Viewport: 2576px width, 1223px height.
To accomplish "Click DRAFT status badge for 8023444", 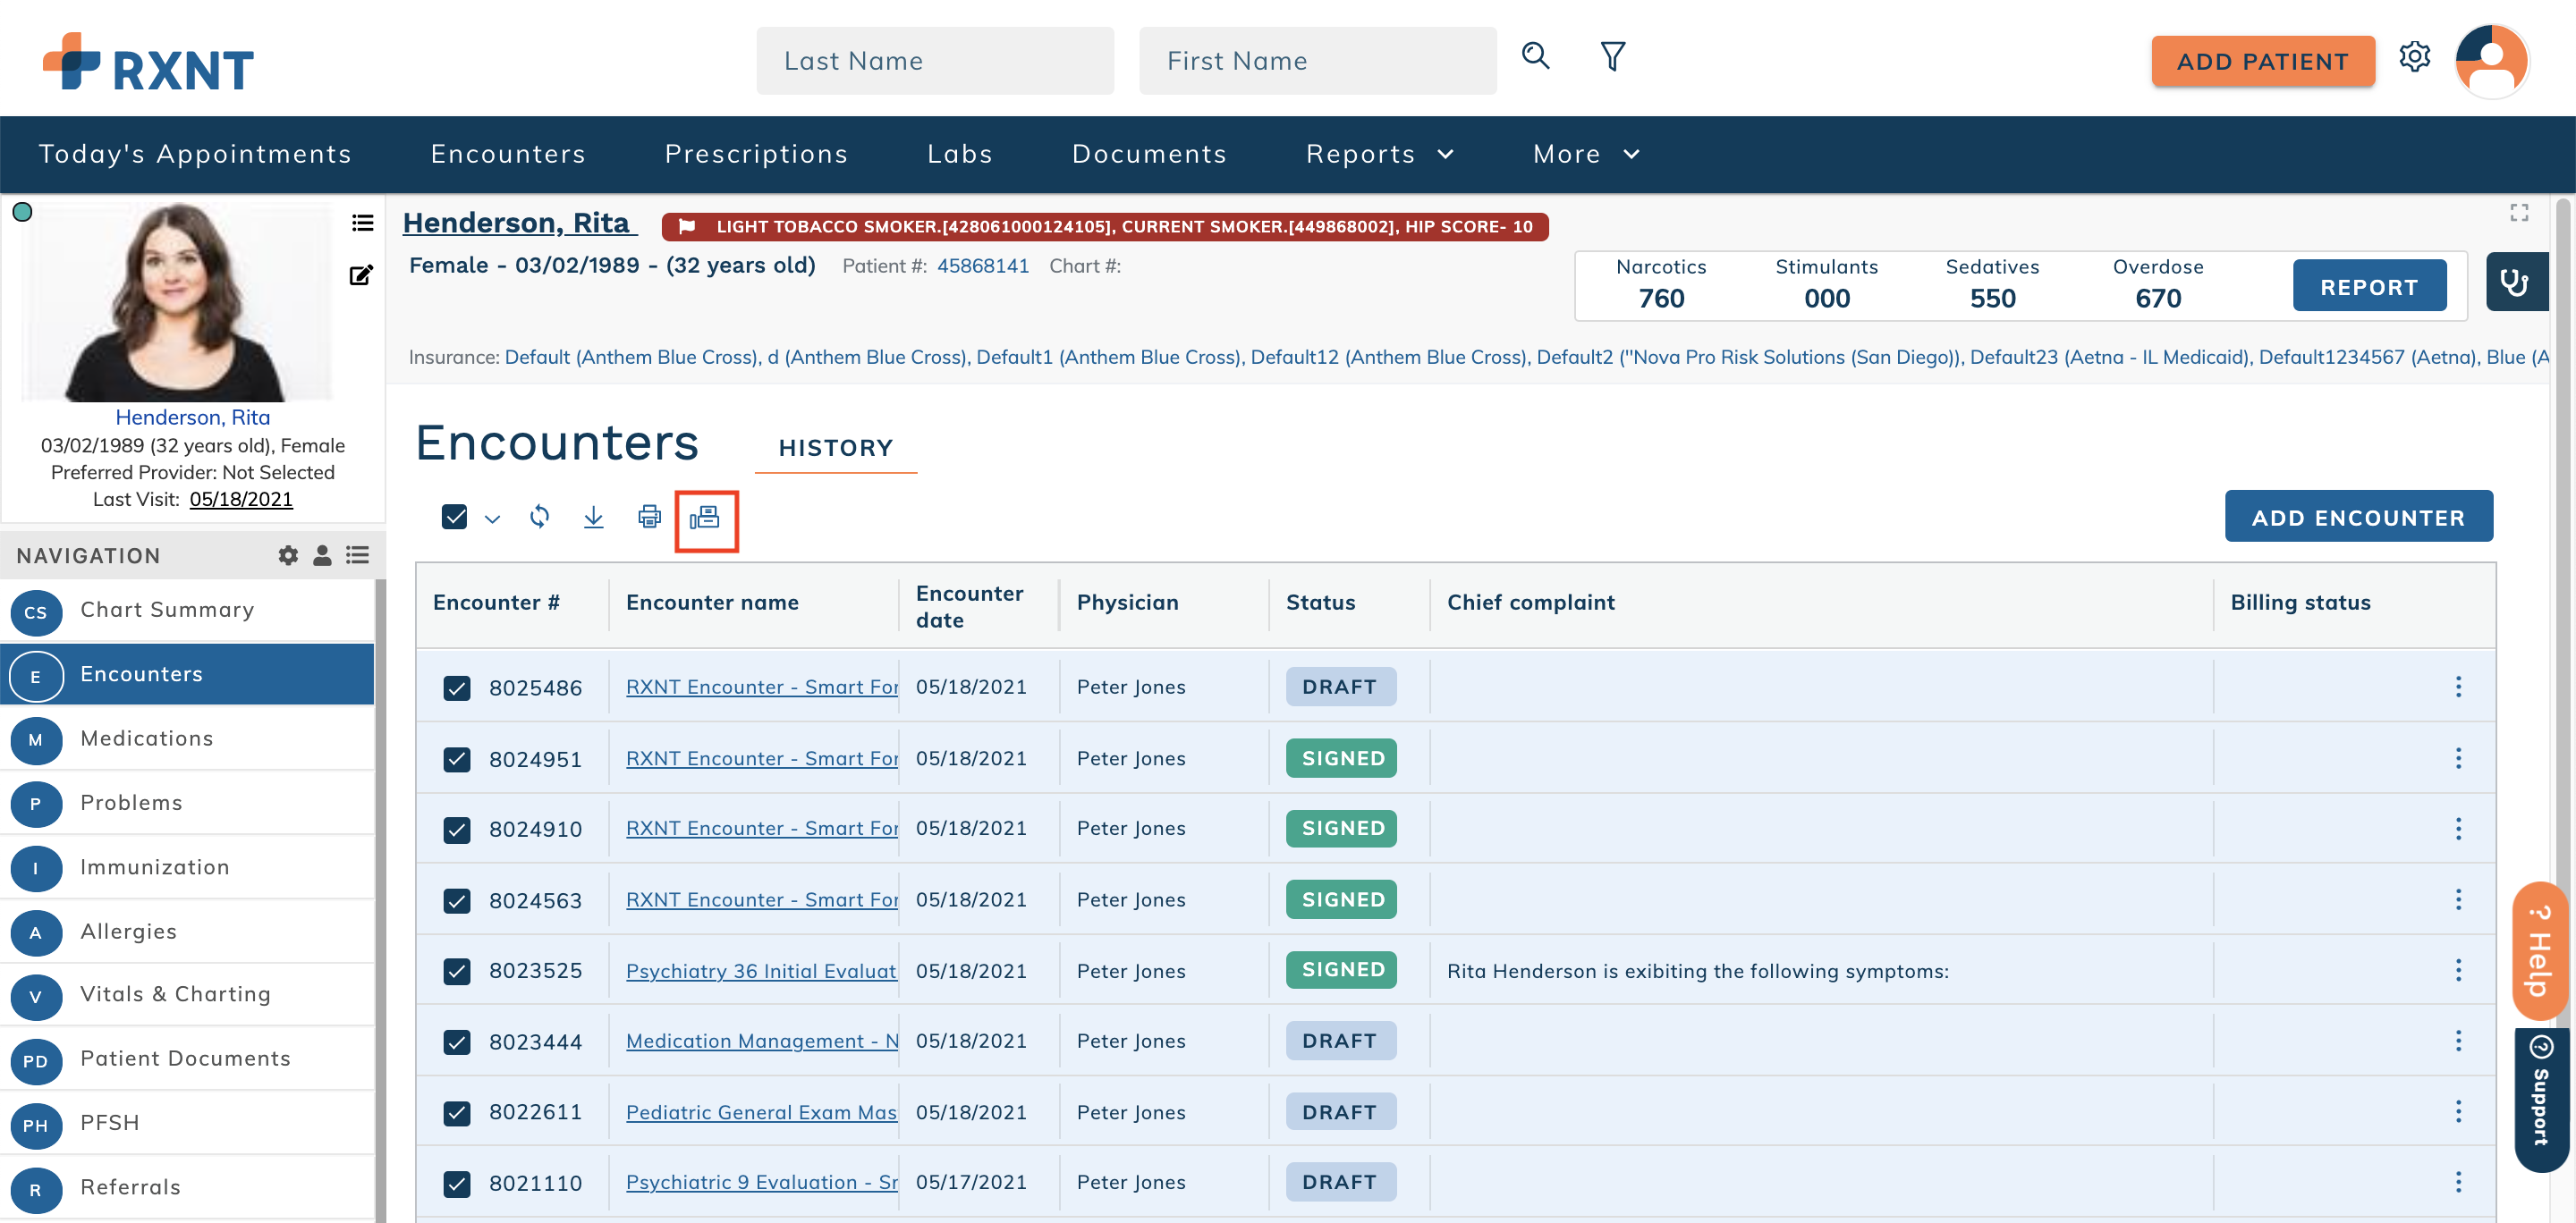I will coord(1340,1042).
